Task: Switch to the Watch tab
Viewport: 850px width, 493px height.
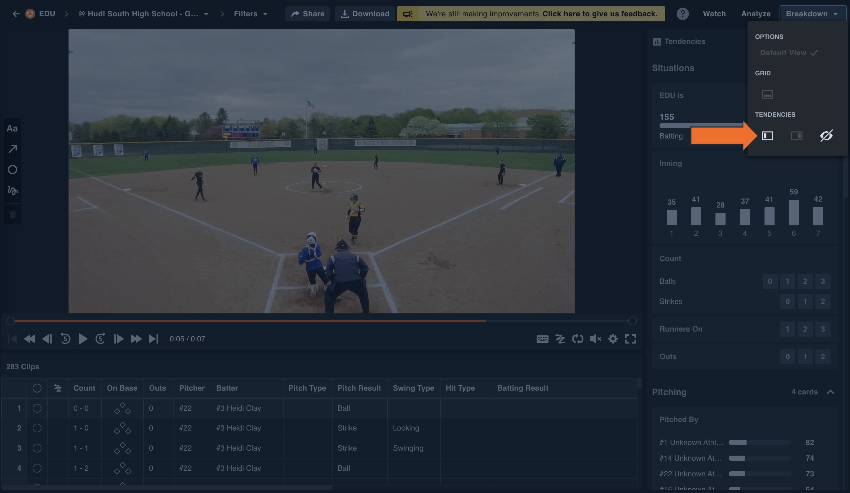Action: 714,14
